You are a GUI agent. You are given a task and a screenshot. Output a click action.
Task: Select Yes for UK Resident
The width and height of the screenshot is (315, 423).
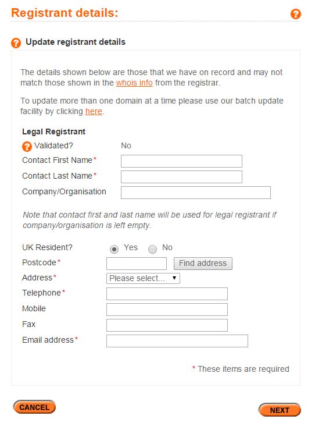point(114,249)
